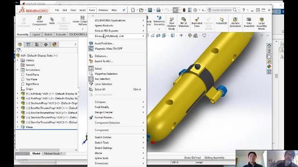Image resolution: width=298 pixels, height=167 pixels.
Task: Open the Insert menu
Action: coord(82,10)
